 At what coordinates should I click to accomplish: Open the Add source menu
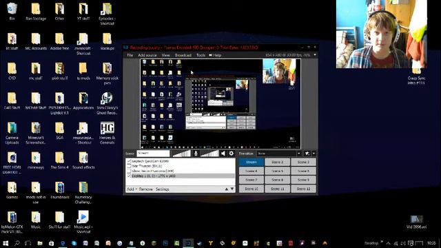pyautogui.click(x=147, y=55)
